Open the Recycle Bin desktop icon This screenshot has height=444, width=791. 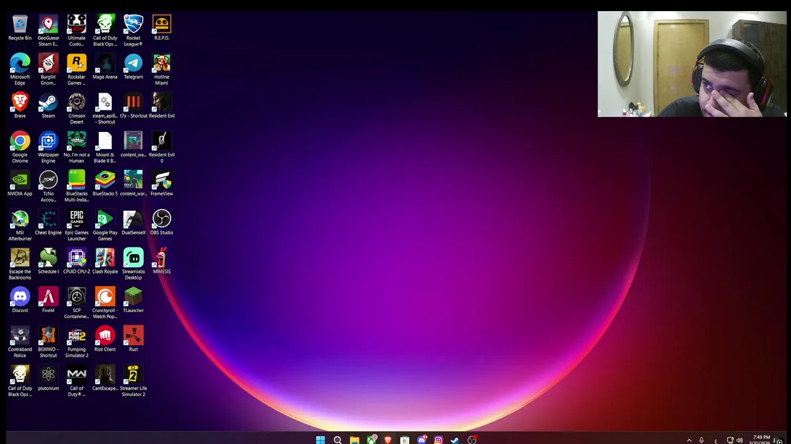click(x=20, y=28)
